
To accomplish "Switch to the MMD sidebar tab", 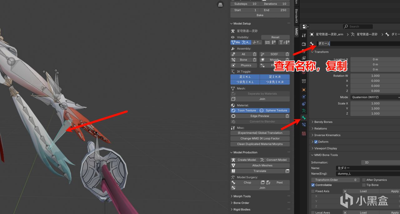I will click(296, 31).
